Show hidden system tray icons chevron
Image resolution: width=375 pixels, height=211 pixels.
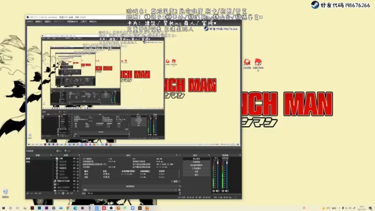click(339, 208)
